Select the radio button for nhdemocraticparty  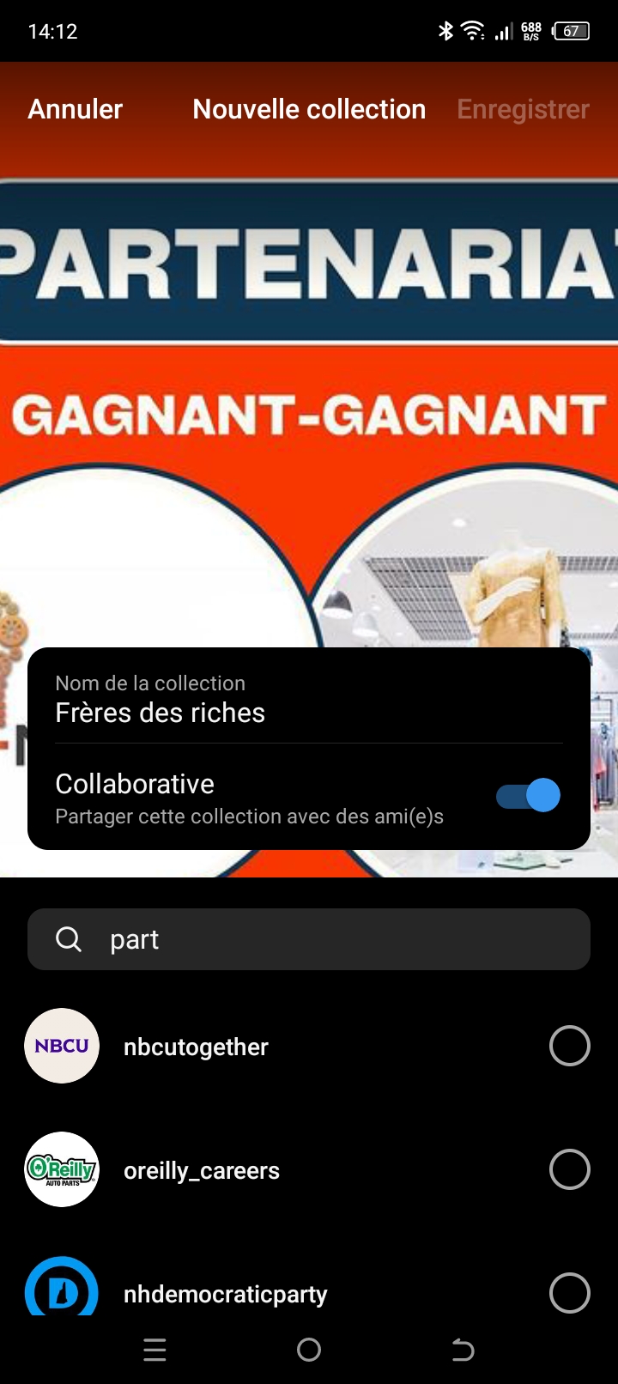click(x=570, y=1293)
